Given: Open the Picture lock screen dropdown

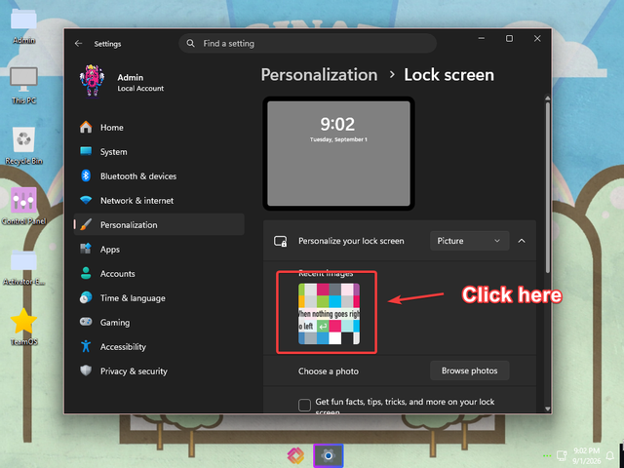Looking at the screenshot, I should (x=469, y=241).
